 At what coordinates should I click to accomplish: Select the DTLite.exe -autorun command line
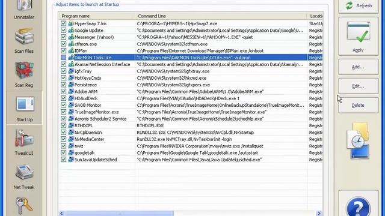pyautogui.click(x=194, y=58)
